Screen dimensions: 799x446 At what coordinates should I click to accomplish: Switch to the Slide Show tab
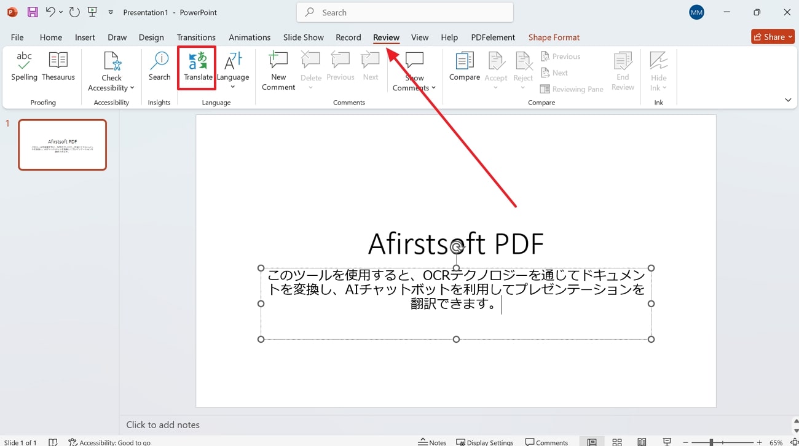coord(304,37)
